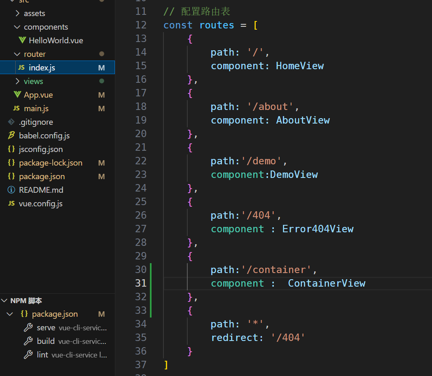This screenshot has height=376, width=432.
Task: Open vue.config.js file
Action: (41, 203)
